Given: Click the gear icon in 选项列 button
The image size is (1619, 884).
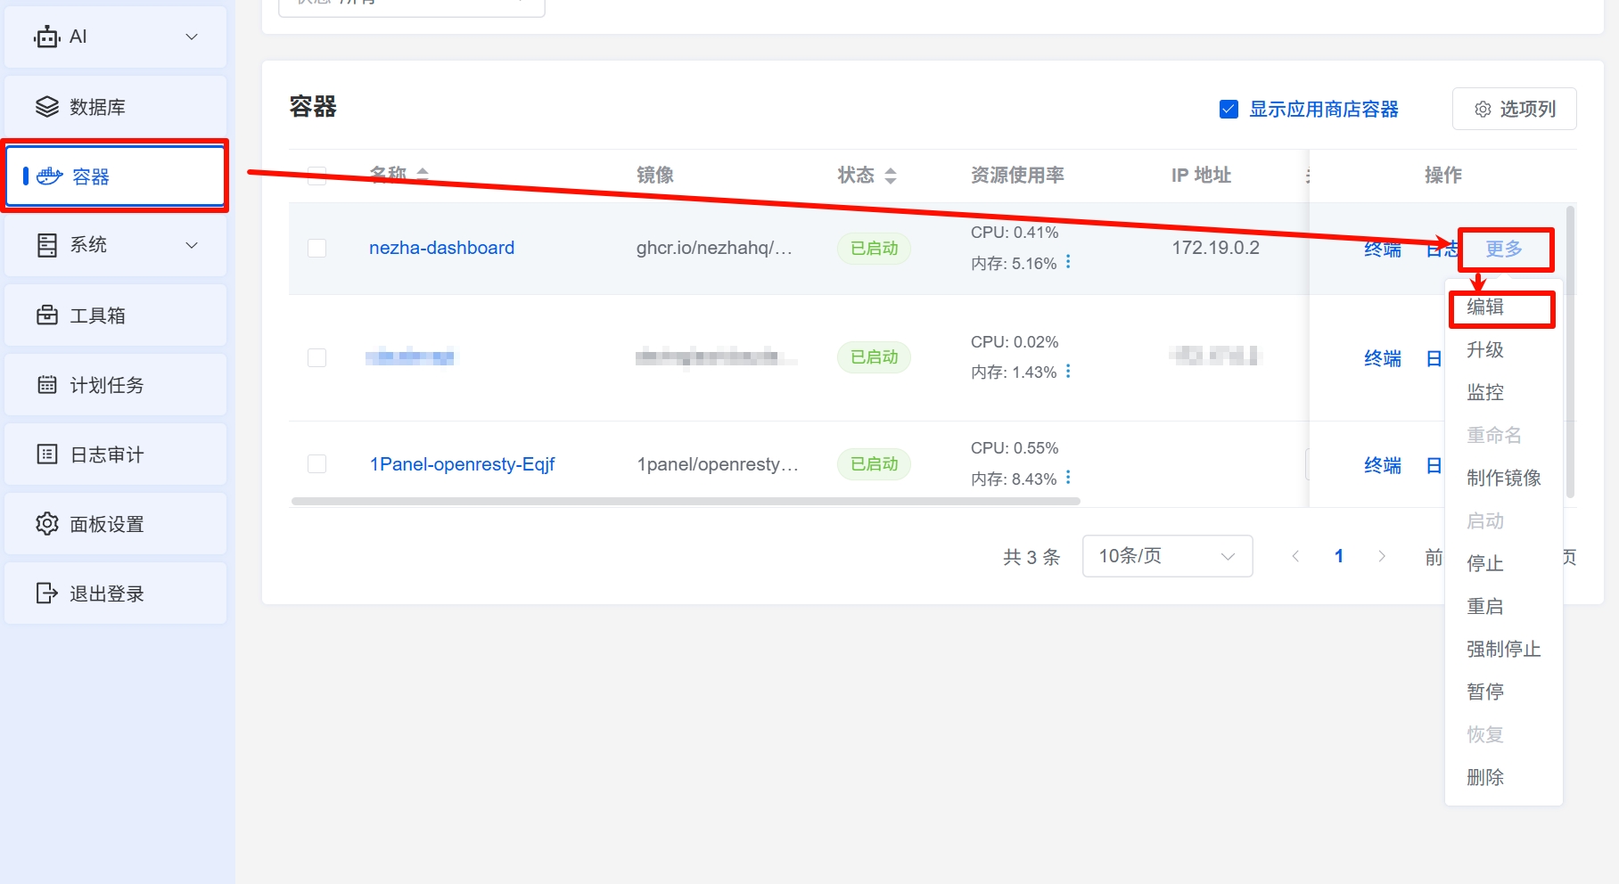Looking at the screenshot, I should (1483, 109).
